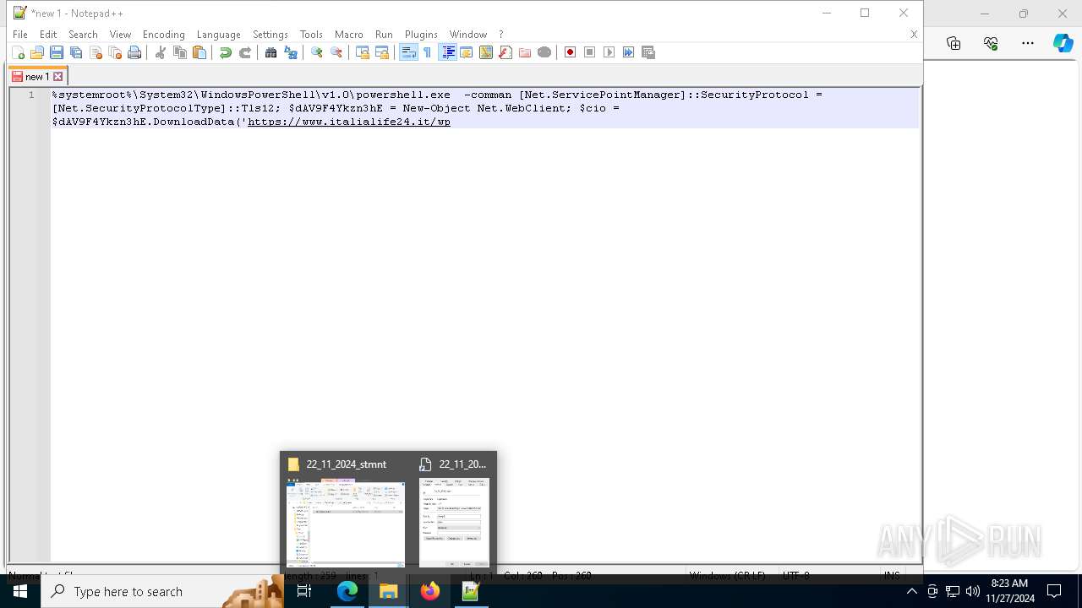1082x608 pixels.
Task: Click the green Undo arrow
Action: tap(226, 52)
